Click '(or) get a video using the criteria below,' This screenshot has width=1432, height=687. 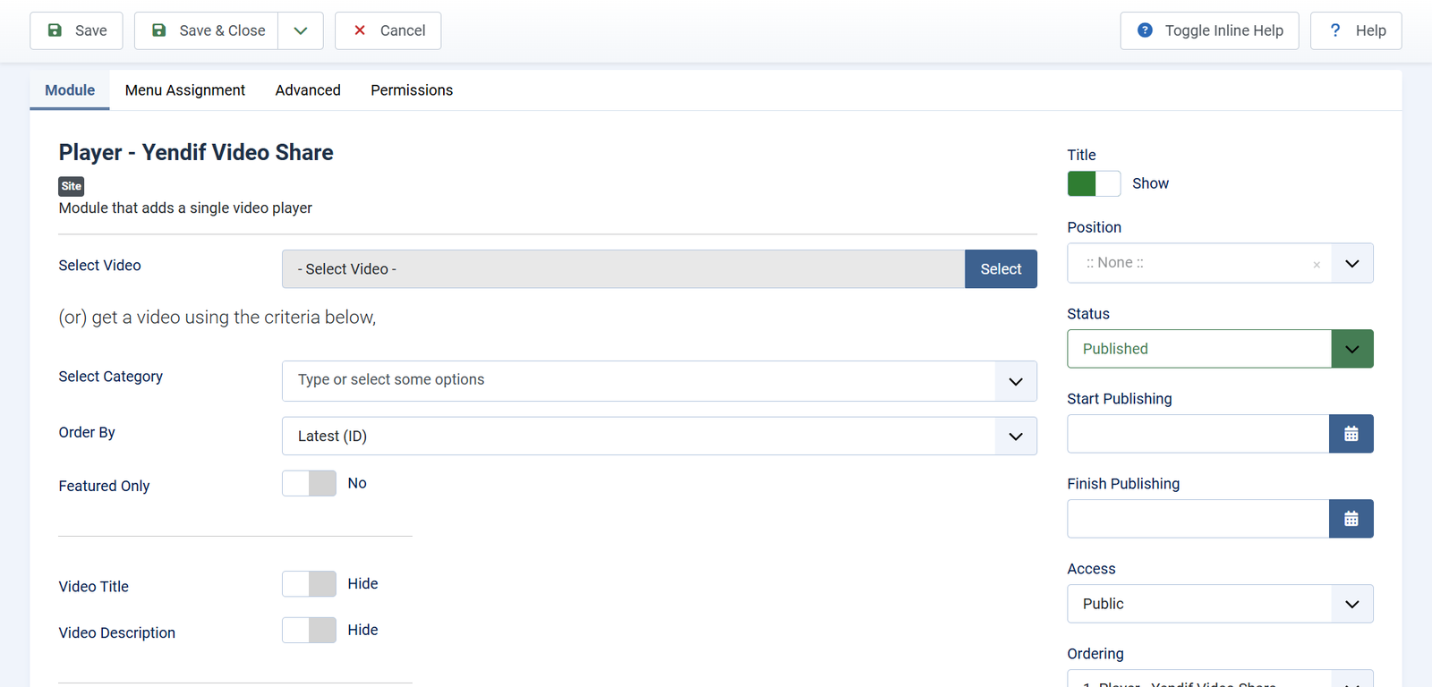coord(217,318)
